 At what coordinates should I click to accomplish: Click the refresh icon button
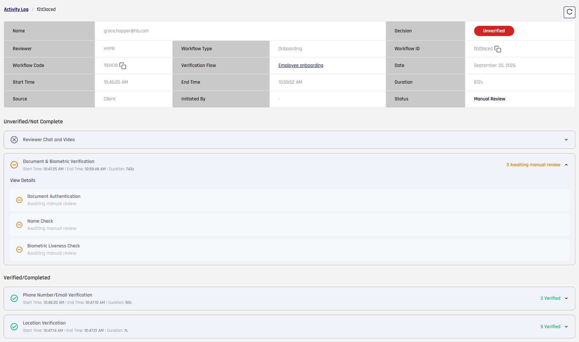(x=569, y=12)
